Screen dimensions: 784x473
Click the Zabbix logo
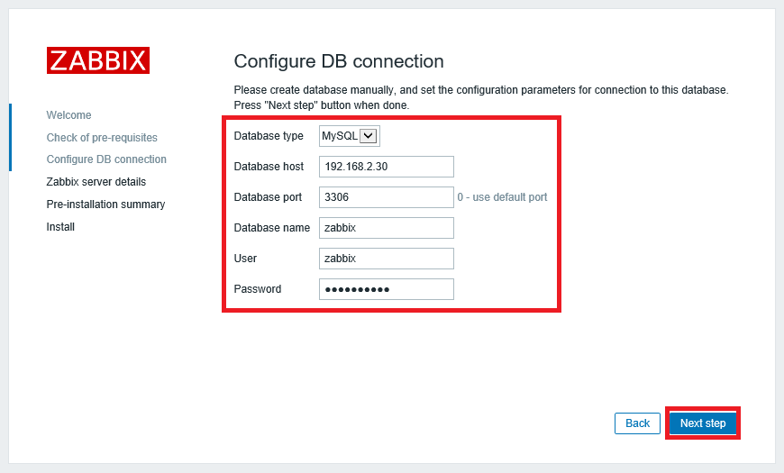(x=98, y=60)
